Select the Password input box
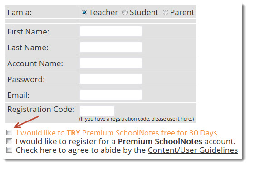The height and width of the screenshot is (179, 264). point(111,79)
